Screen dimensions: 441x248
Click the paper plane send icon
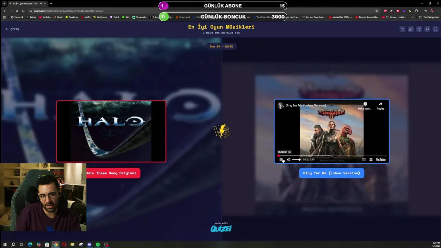pos(419,29)
